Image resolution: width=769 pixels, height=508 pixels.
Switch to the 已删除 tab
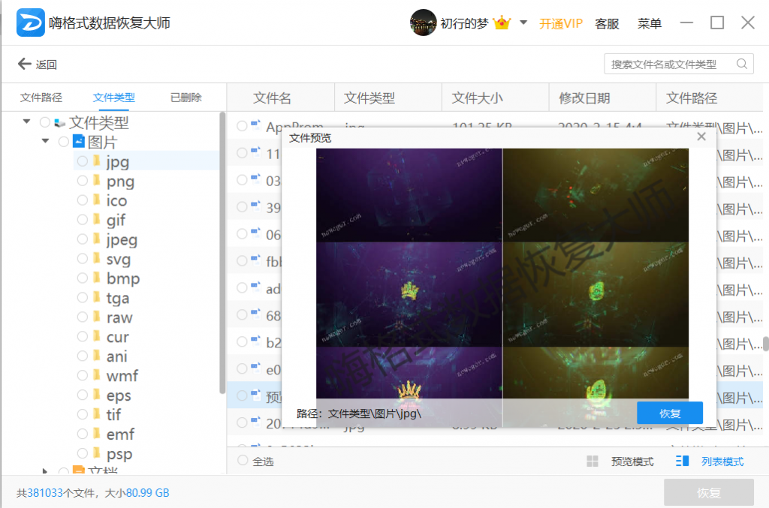click(186, 98)
